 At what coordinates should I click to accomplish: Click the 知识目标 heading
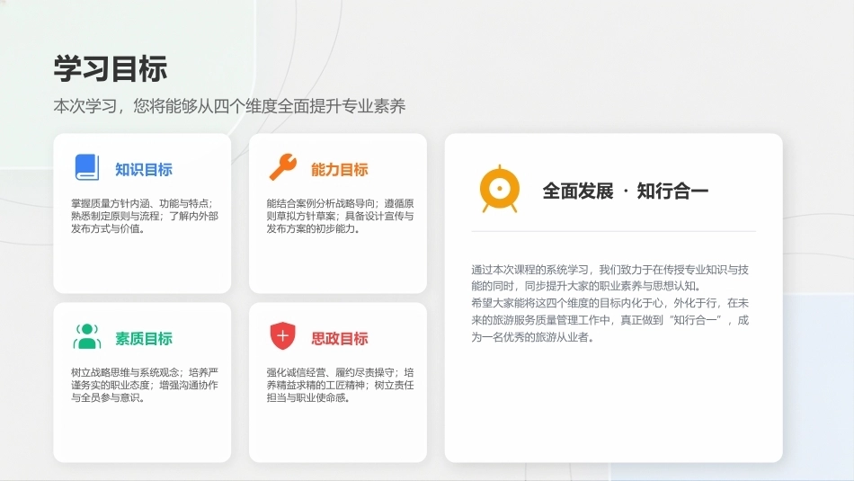[144, 169]
